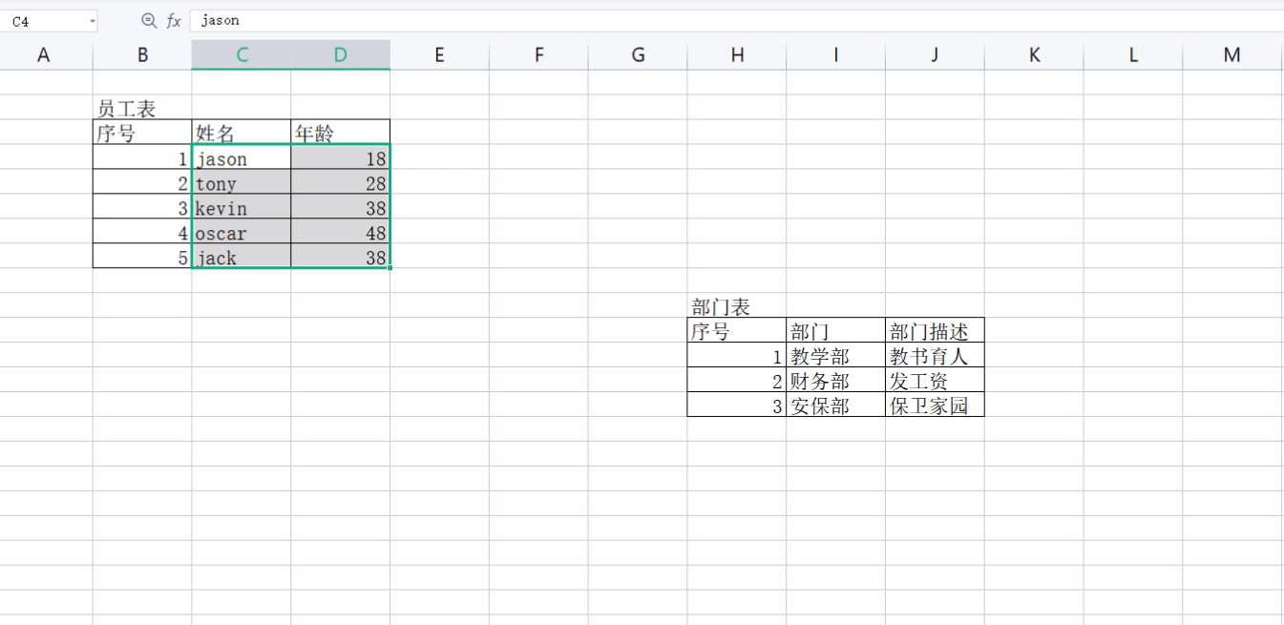Select column L header
The image size is (1284, 625).
[1133, 55]
